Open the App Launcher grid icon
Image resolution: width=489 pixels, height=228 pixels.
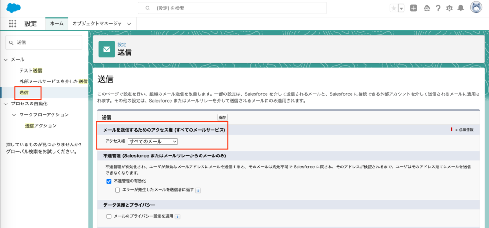(12, 23)
